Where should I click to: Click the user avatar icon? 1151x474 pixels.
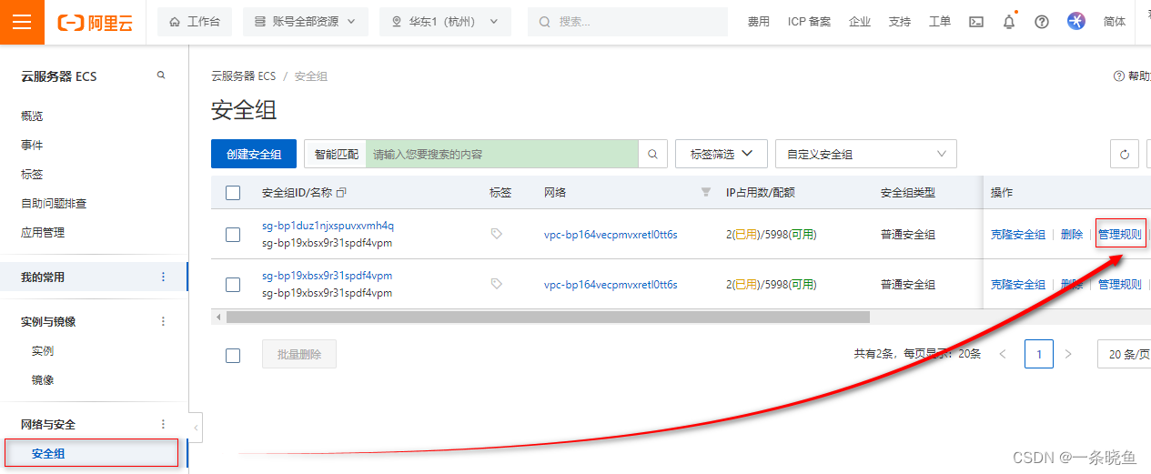coord(1076,22)
